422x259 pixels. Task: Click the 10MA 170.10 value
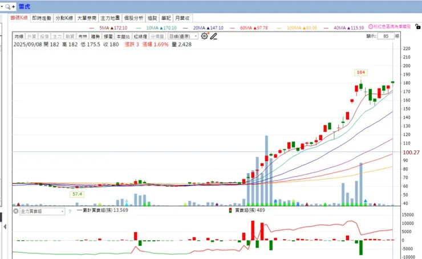161,28
